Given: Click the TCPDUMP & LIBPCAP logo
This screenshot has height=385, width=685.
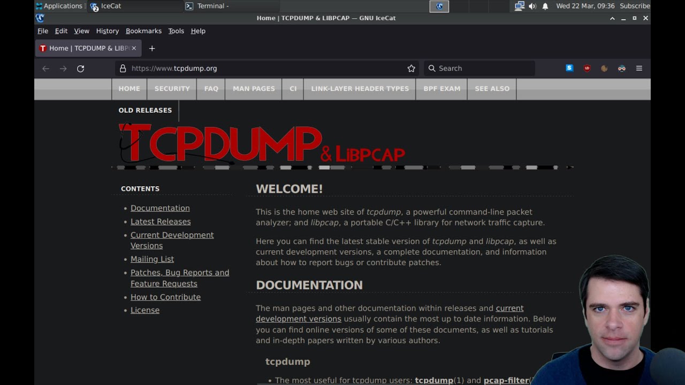Looking at the screenshot, I should (261, 143).
